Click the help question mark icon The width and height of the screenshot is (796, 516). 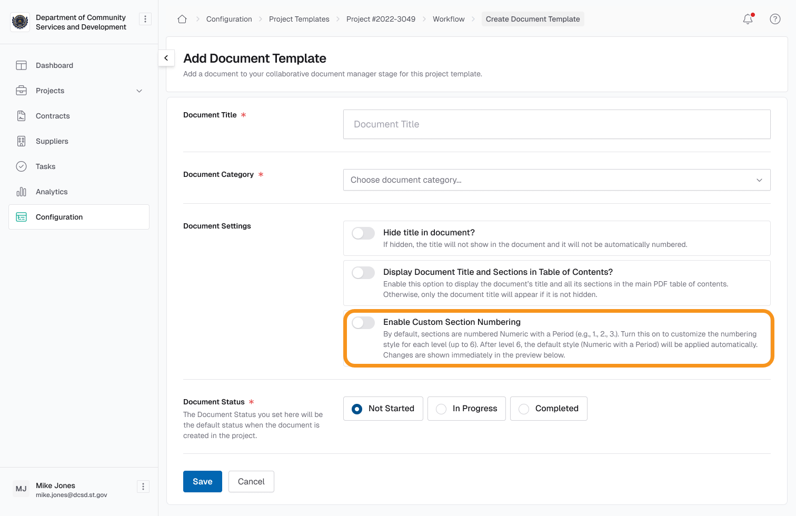(x=775, y=19)
